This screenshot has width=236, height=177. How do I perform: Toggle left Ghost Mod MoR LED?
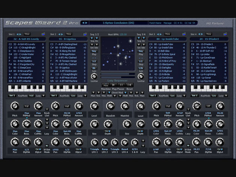coord(109,92)
